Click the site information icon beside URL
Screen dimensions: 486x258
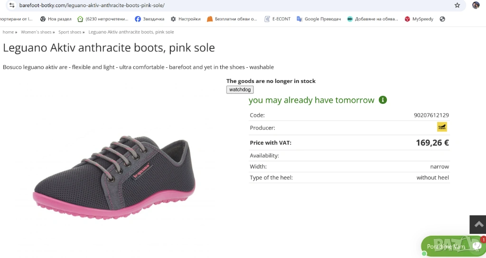coord(12,5)
